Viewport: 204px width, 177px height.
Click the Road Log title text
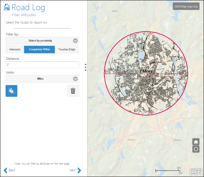[28, 7]
